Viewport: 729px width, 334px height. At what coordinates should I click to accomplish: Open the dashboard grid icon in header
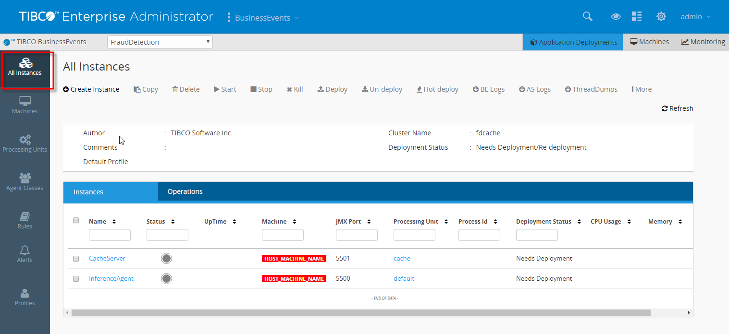637,16
